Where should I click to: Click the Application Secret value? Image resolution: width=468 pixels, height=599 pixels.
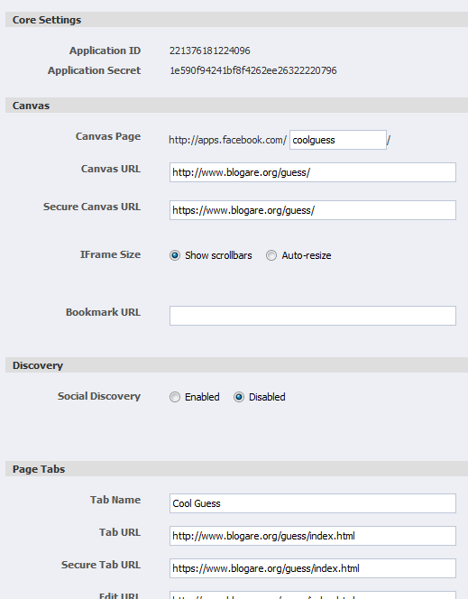point(253,70)
